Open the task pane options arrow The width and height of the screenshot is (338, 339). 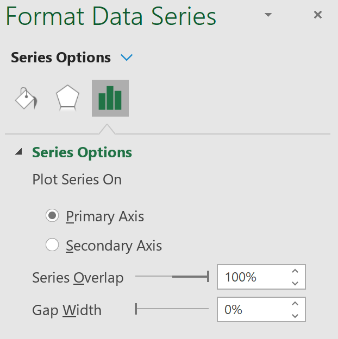[x=268, y=15]
